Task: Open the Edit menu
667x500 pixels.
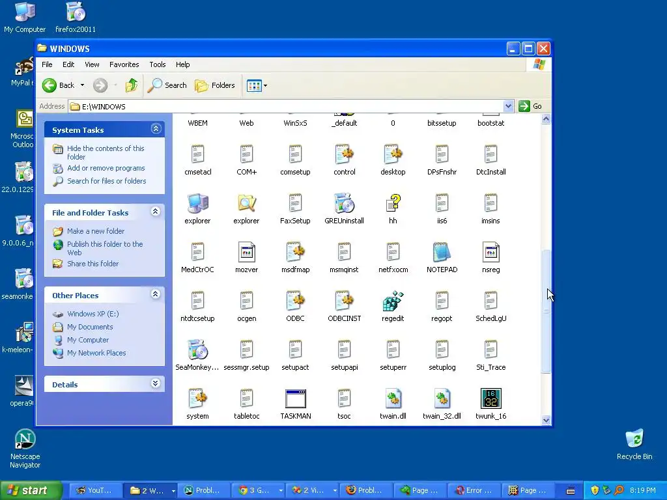Action: click(x=68, y=64)
